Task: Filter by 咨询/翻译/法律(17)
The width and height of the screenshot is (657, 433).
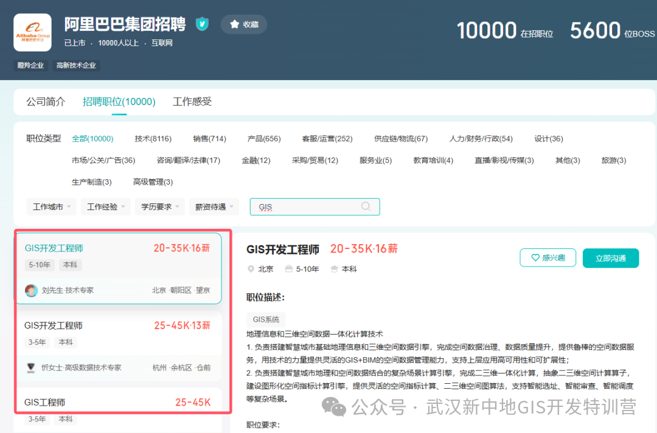Action: click(188, 160)
